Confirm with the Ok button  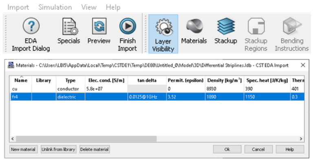pos(227,149)
